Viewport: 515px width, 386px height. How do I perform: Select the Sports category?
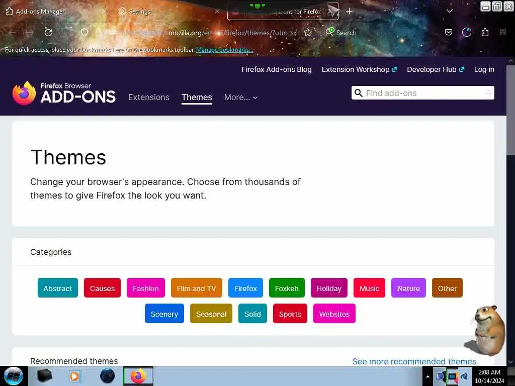tap(290, 314)
